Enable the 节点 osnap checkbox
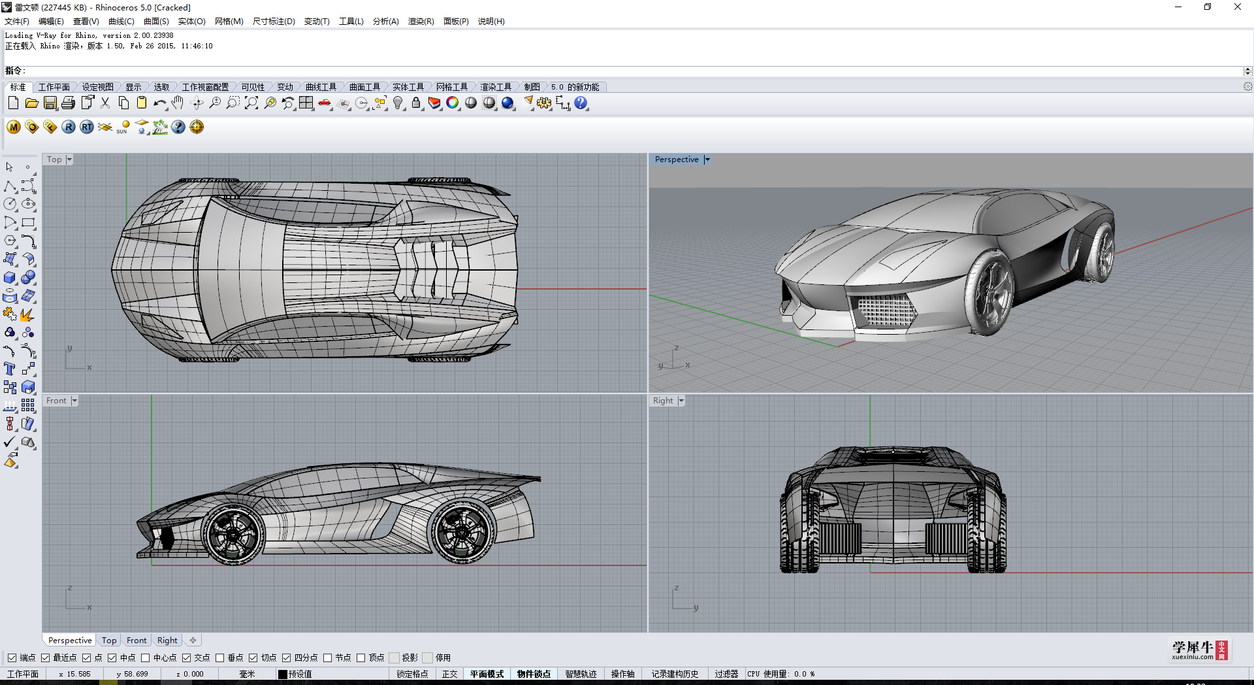 (x=327, y=658)
